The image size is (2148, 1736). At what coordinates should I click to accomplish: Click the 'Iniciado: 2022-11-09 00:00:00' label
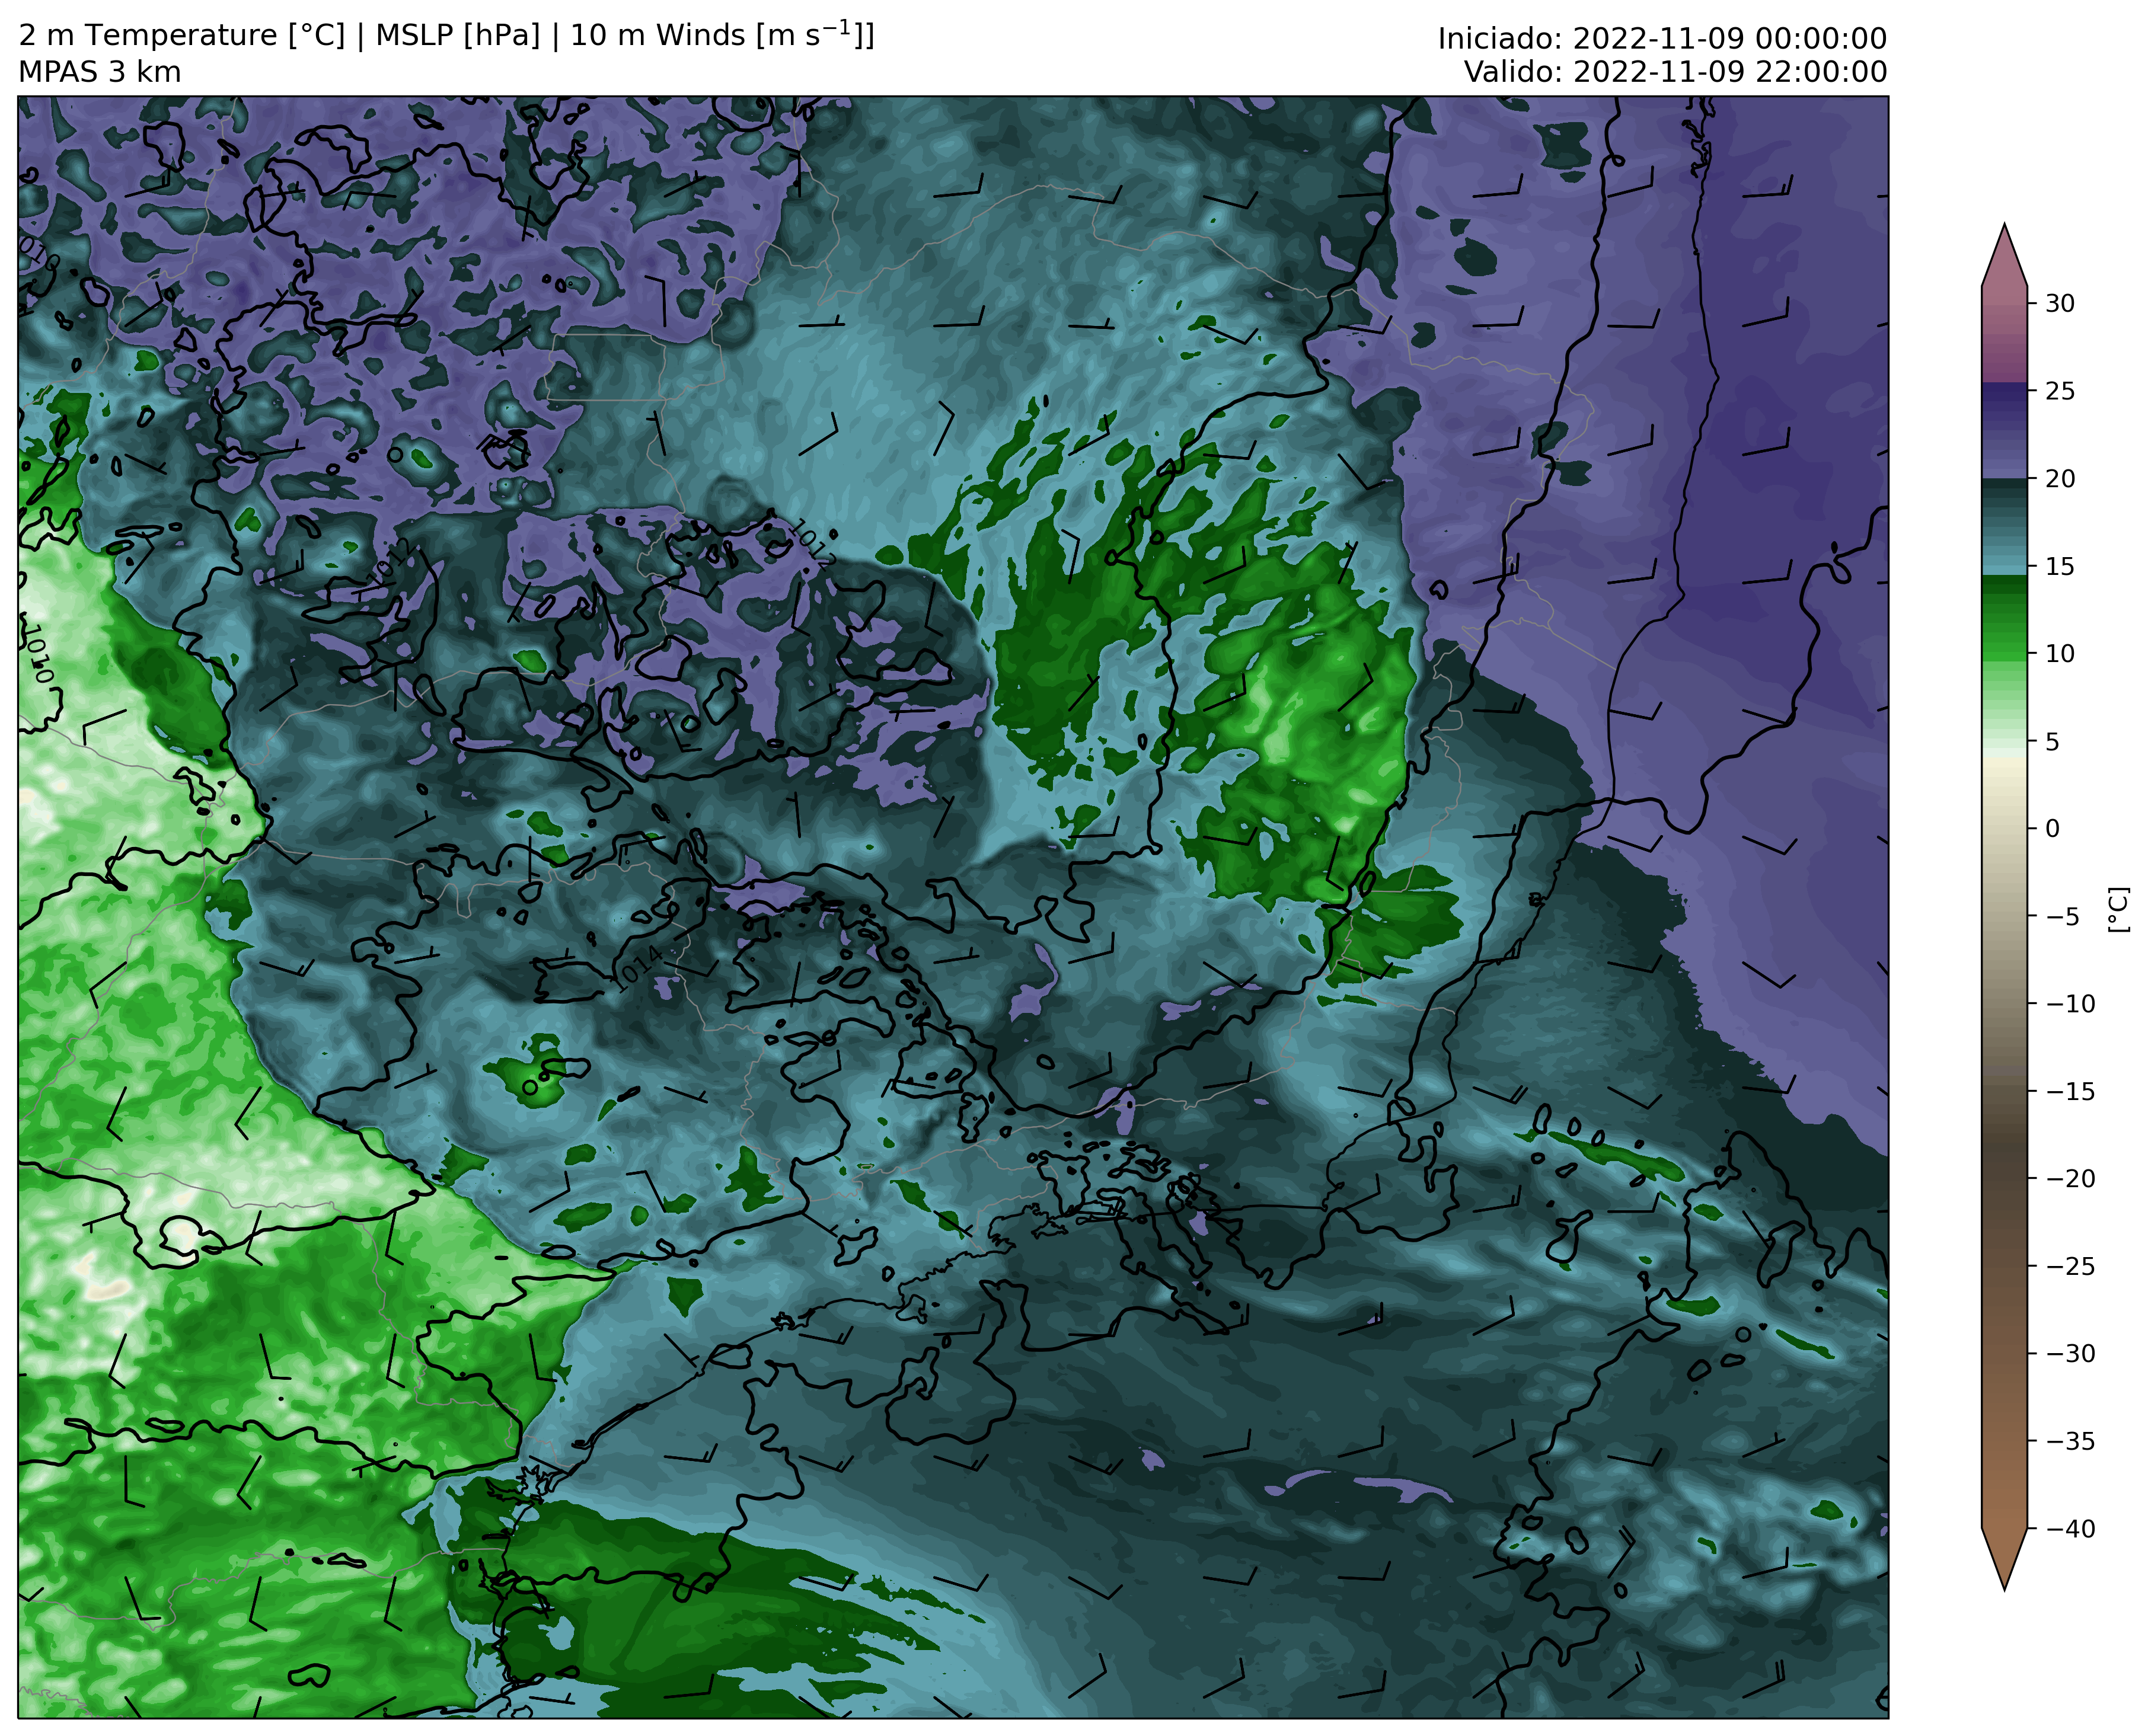[1662, 39]
